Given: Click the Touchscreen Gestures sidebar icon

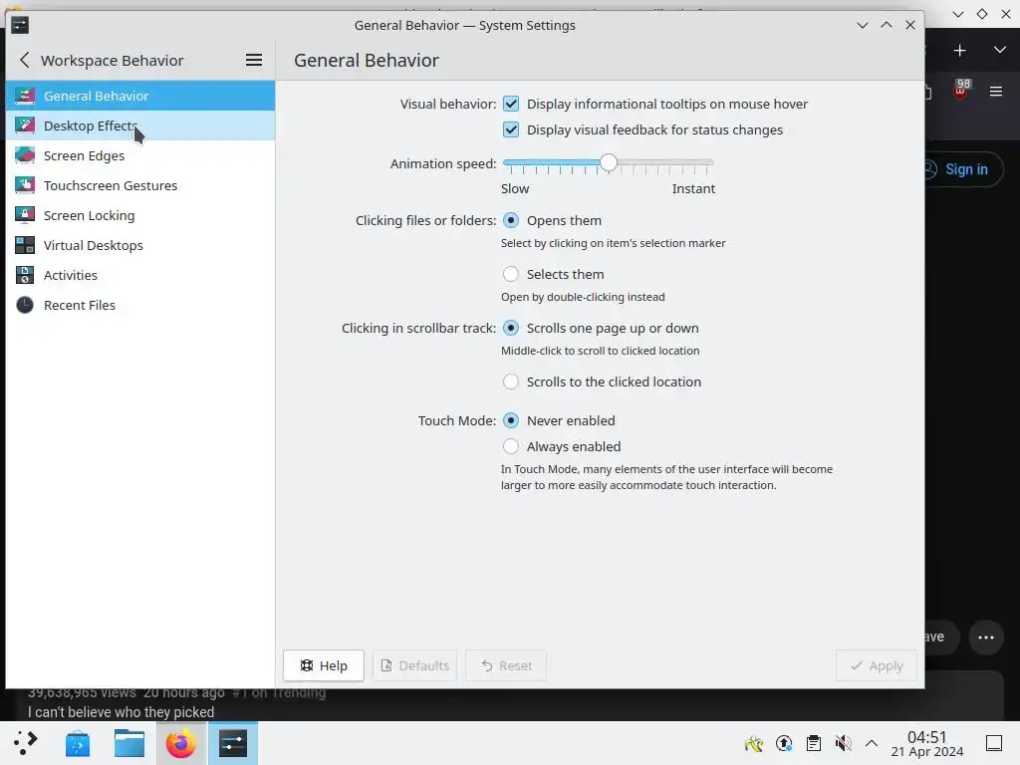Looking at the screenshot, I should click(25, 185).
